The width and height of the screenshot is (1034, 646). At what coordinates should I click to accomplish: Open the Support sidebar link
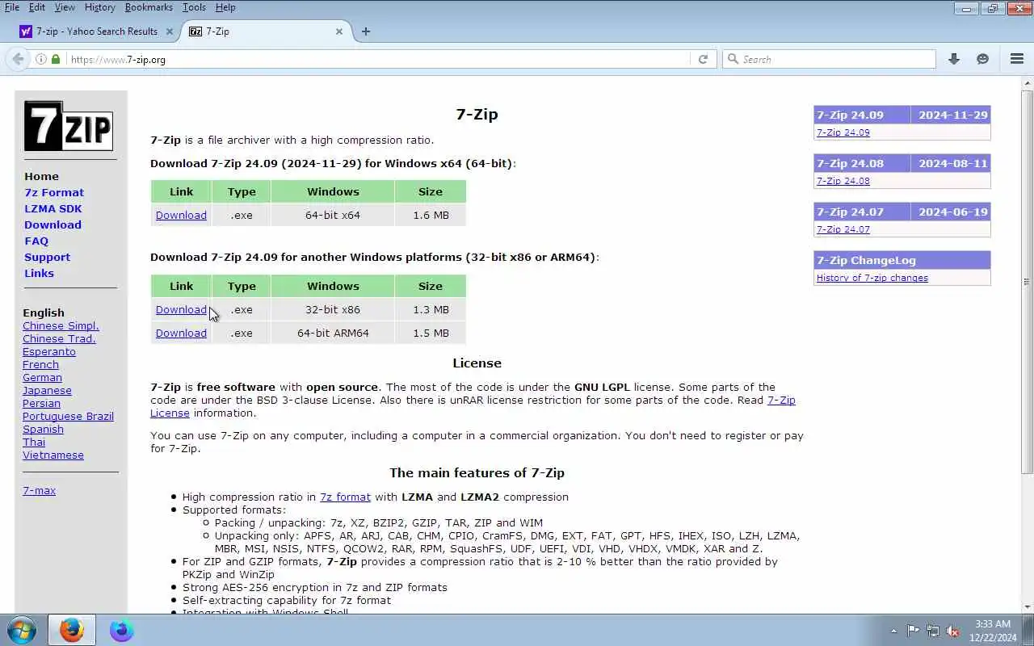(47, 257)
